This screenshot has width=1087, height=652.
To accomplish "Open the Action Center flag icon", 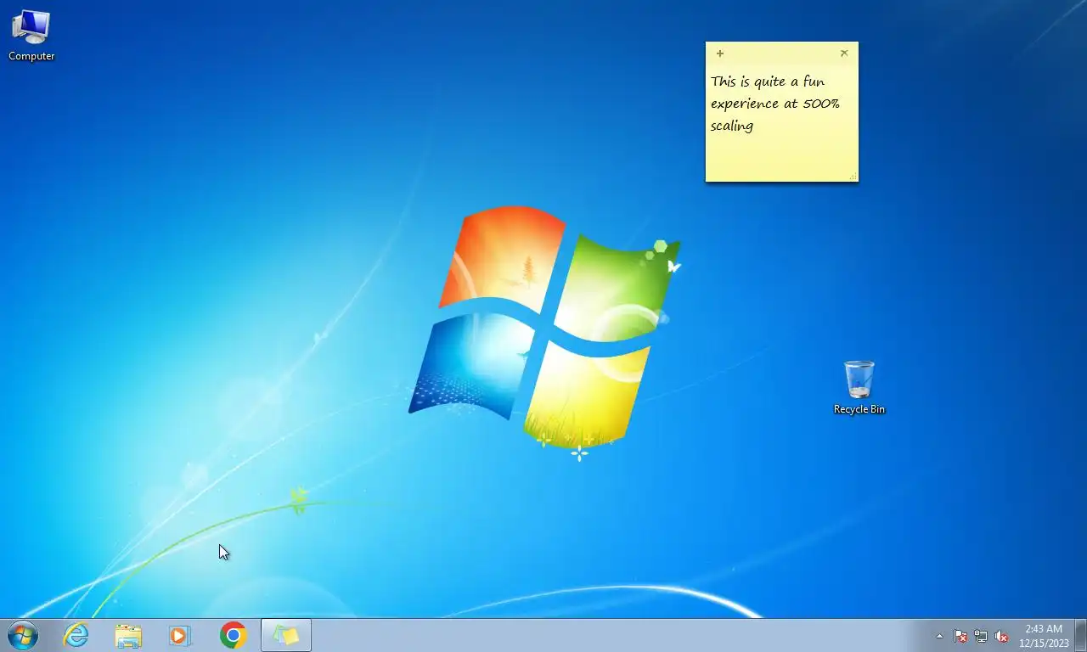I will coord(960,636).
